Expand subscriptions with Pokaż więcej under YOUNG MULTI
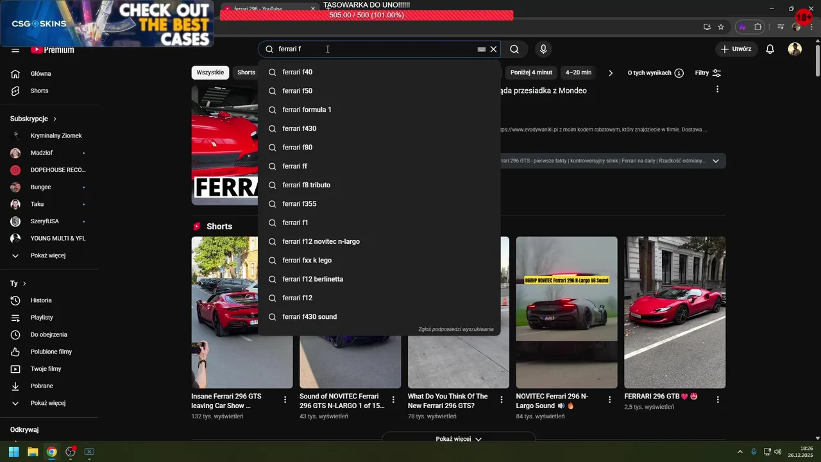 (x=49, y=255)
